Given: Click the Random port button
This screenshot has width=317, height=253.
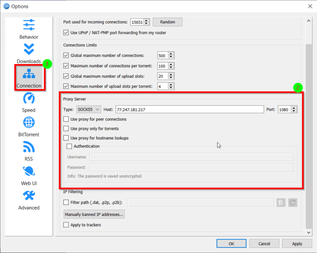Looking at the screenshot, I should (168, 22).
